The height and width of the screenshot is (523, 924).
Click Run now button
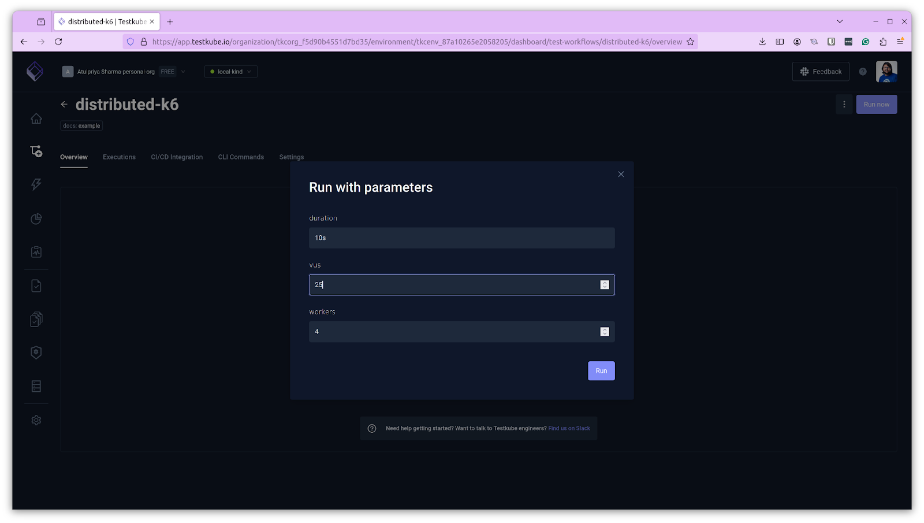876,105
